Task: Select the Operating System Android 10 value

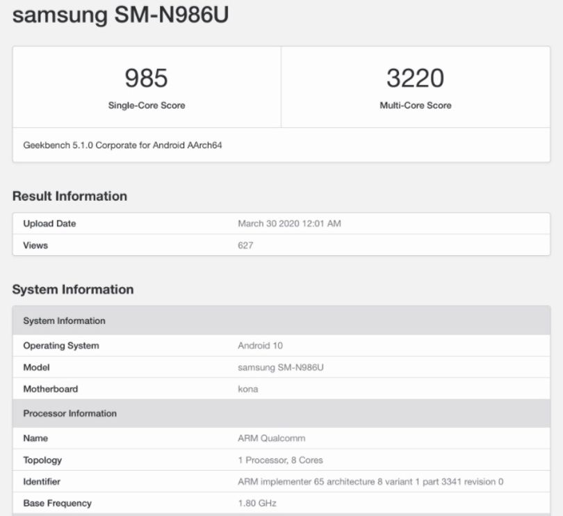Action: [261, 346]
